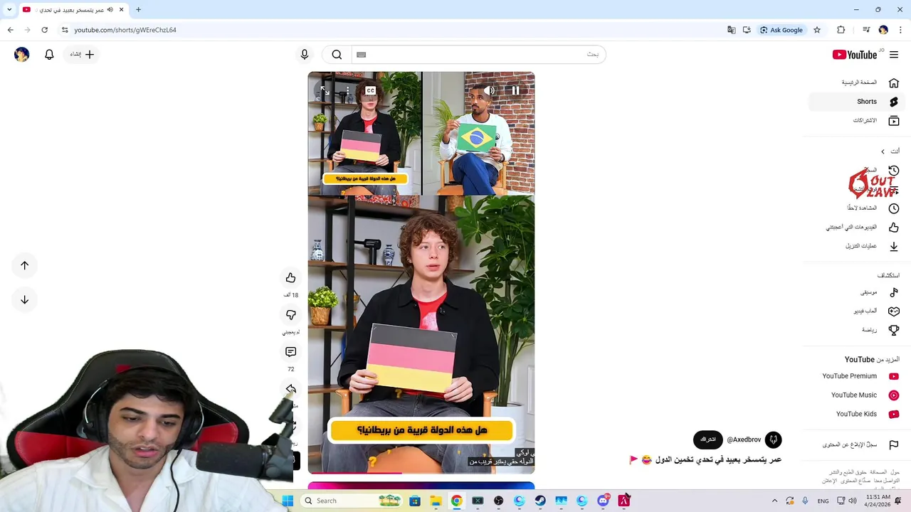Open Steam from the taskbar
The image size is (911, 512).
pos(540,501)
